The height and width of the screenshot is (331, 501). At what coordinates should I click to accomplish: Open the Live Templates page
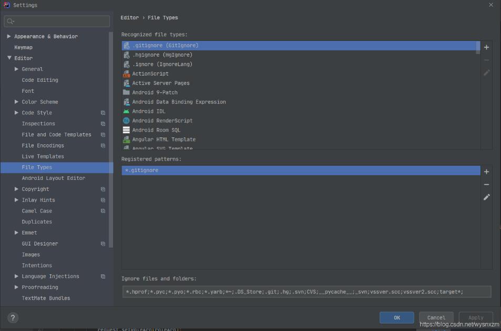coord(43,156)
